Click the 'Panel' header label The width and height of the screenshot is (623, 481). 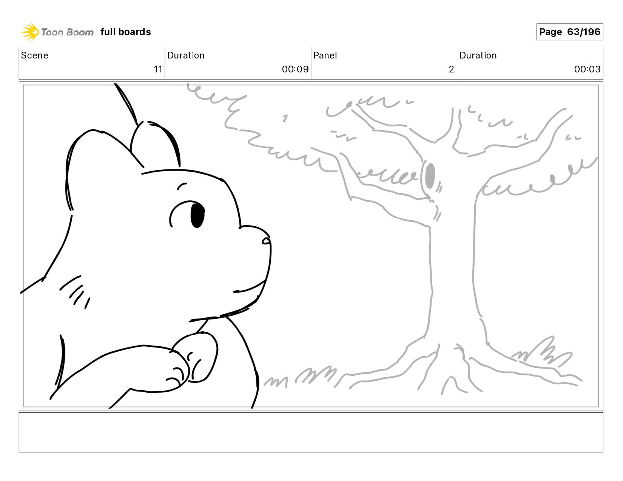point(325,55)
